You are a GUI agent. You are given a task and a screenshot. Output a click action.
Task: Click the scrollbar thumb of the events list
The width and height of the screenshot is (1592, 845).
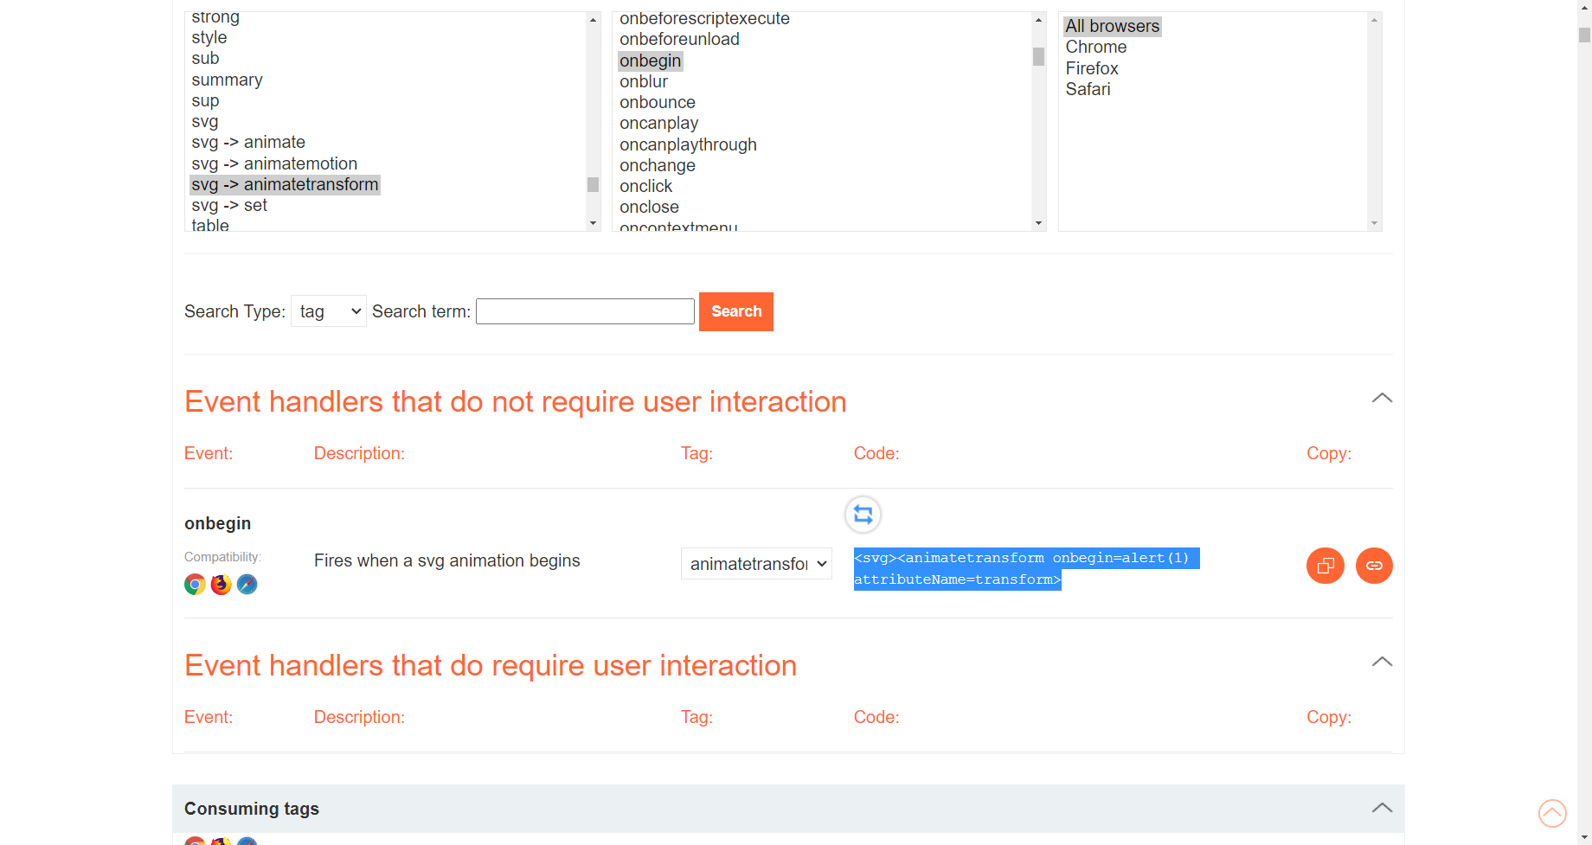coord(1038,56)
